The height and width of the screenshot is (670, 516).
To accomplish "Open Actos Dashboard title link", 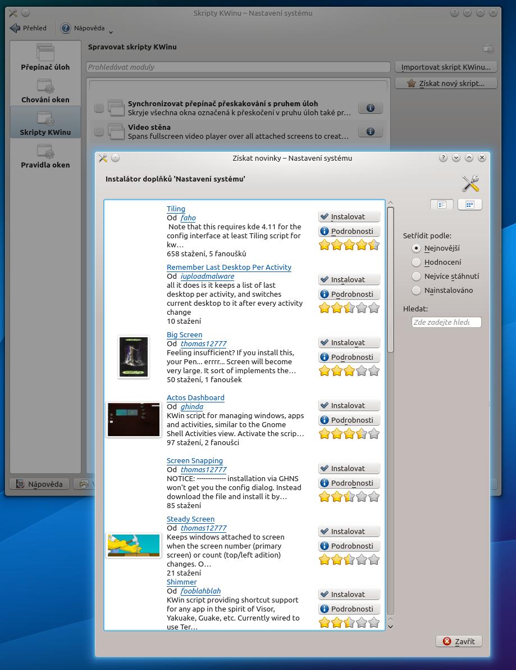I will tap(195, 398).
